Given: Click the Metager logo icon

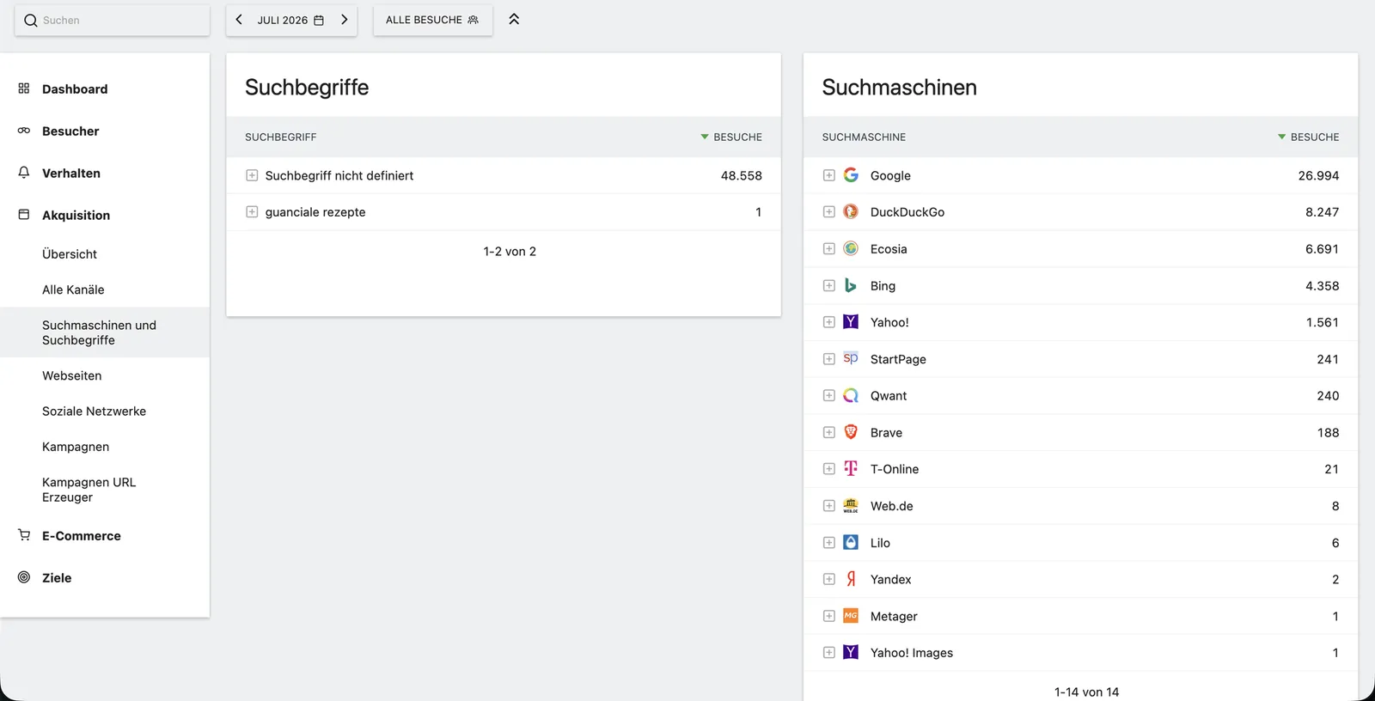Looking at the screenshot, I should (x=851, y=615).
